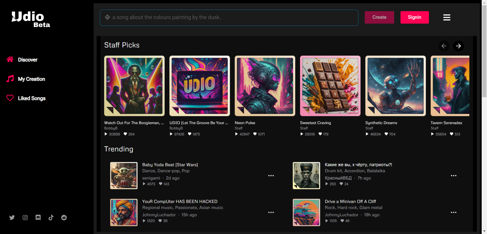The height and width of the screenshot is (234, 487).
Task: Open the Instagram social link icon
Action: 25,218
